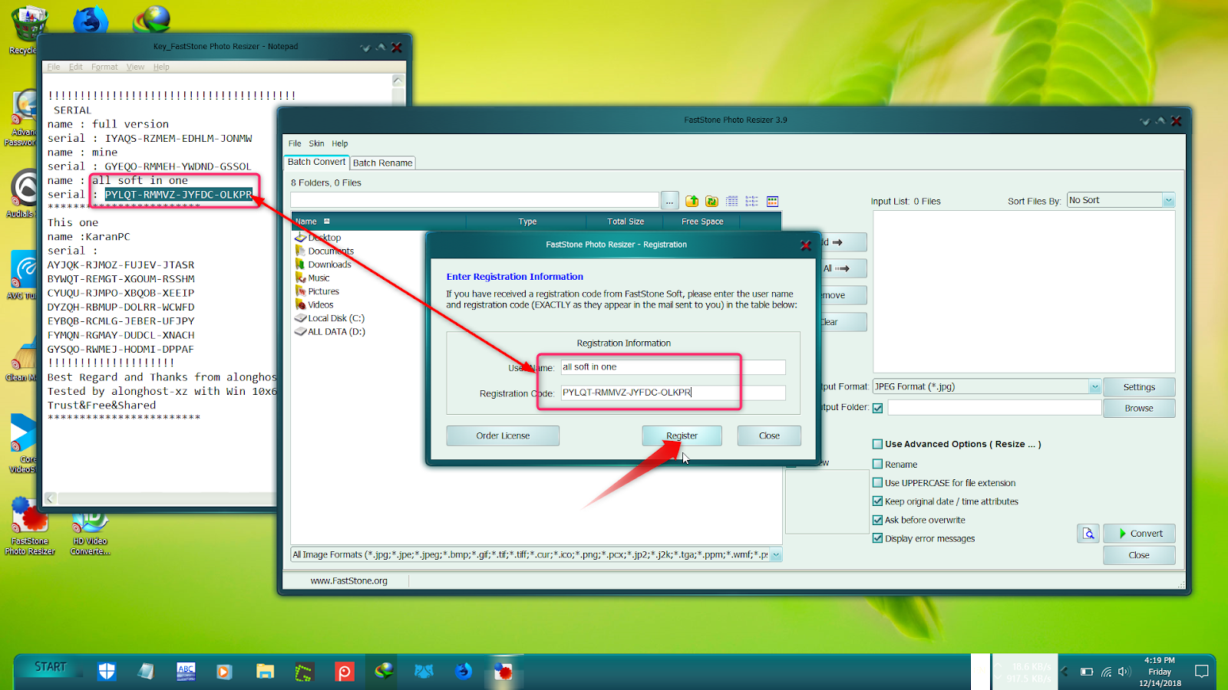Open Internet Download Manager taskbar icon
This screenshot has height=690, width=1228.
pos(384,672)
